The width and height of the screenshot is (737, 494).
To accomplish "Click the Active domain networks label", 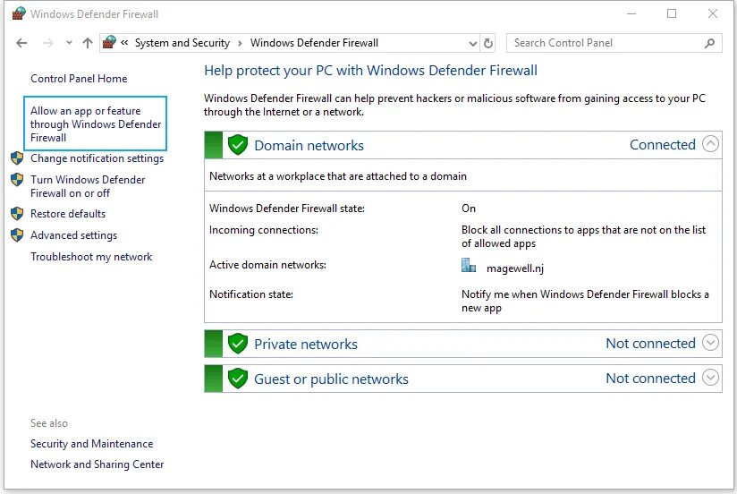I will click(x=267, y=265).
